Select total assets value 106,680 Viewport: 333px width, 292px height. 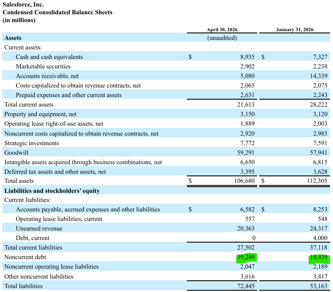click(245, 181)
